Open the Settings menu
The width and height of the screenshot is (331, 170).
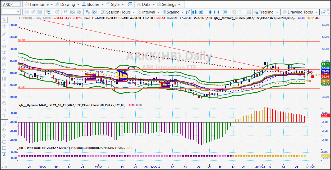click(x=168, y=4)
